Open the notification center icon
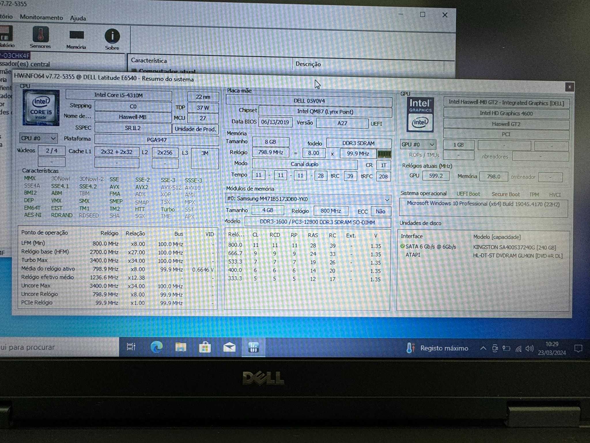This screenshot has width=590, height=443. tap(578, 349)
